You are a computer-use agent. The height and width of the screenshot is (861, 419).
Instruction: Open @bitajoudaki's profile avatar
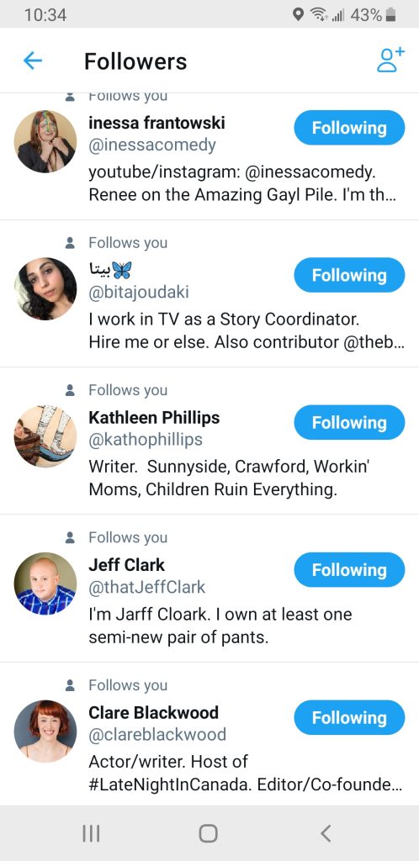coord(45,289)
